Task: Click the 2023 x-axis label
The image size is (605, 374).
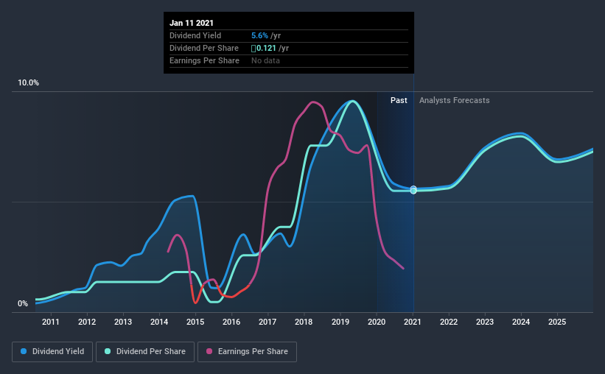Action: (x=485, y=322)
